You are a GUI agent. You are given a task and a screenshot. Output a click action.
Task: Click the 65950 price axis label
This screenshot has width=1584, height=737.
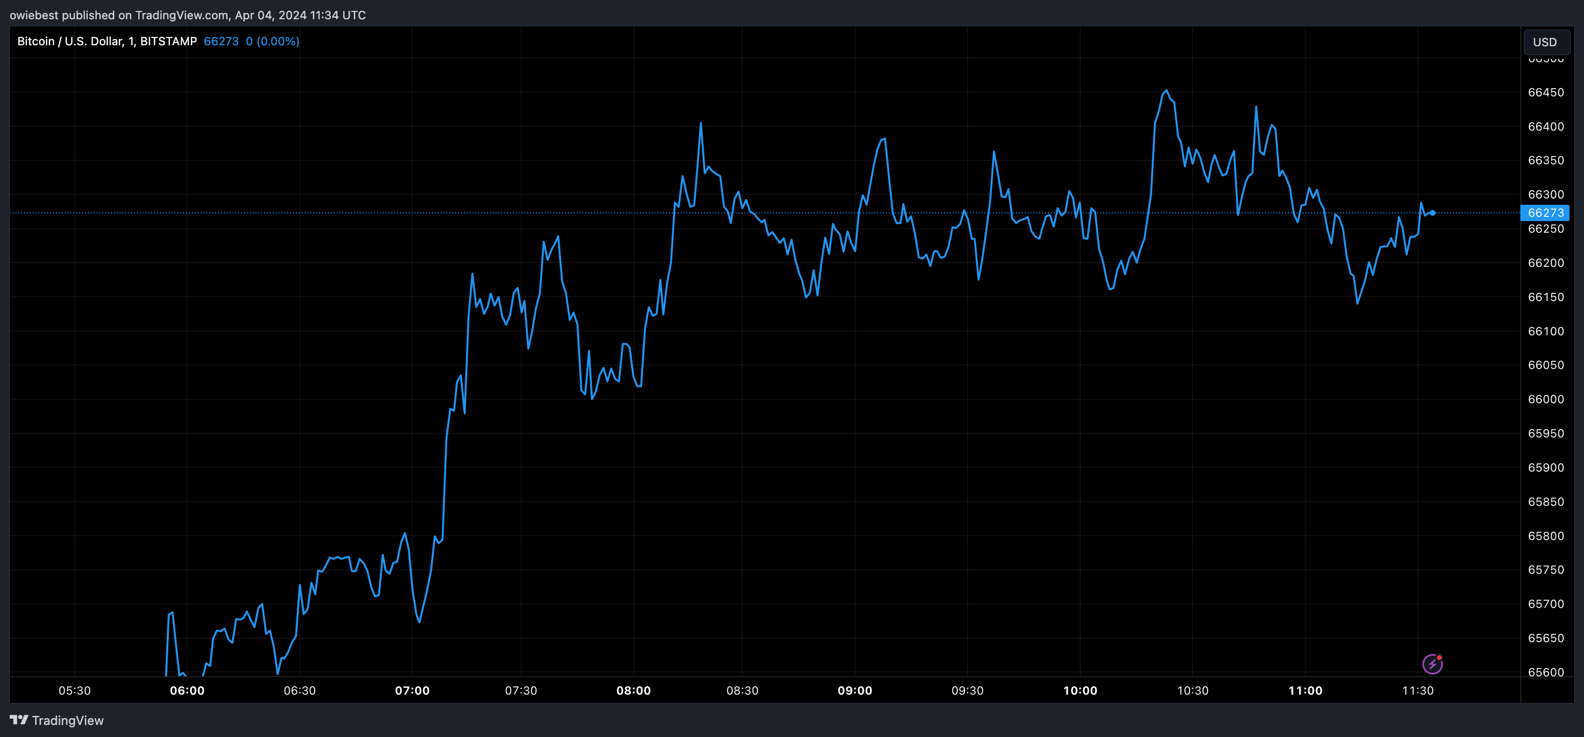1545,434
